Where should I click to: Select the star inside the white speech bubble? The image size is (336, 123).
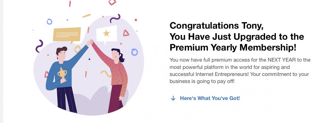(x=106, y=33)
